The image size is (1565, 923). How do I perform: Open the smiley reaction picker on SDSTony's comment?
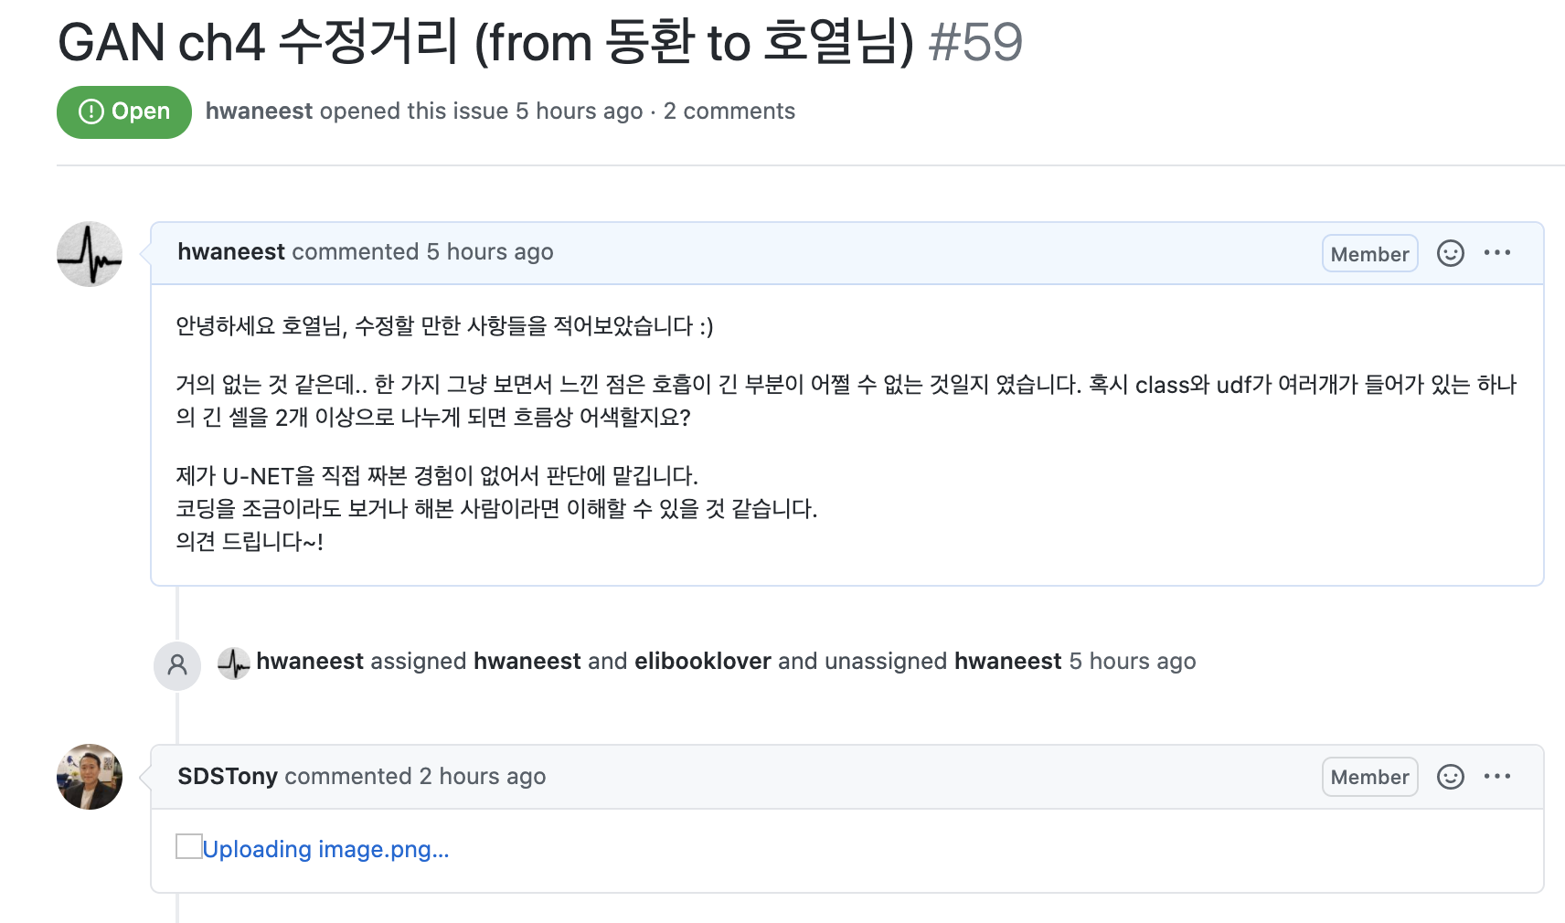pos(1451,777)
